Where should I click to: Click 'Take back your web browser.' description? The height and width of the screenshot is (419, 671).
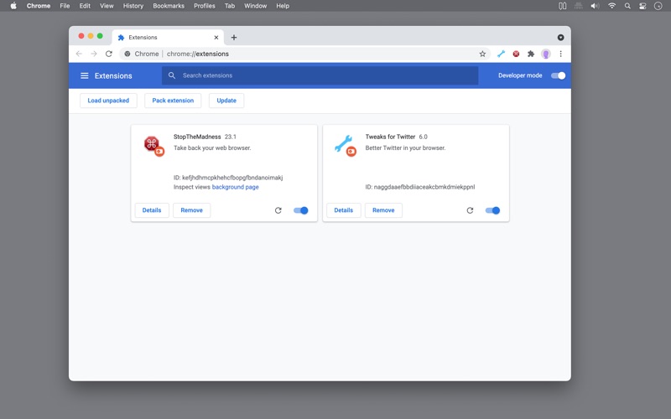click(212, 148)
